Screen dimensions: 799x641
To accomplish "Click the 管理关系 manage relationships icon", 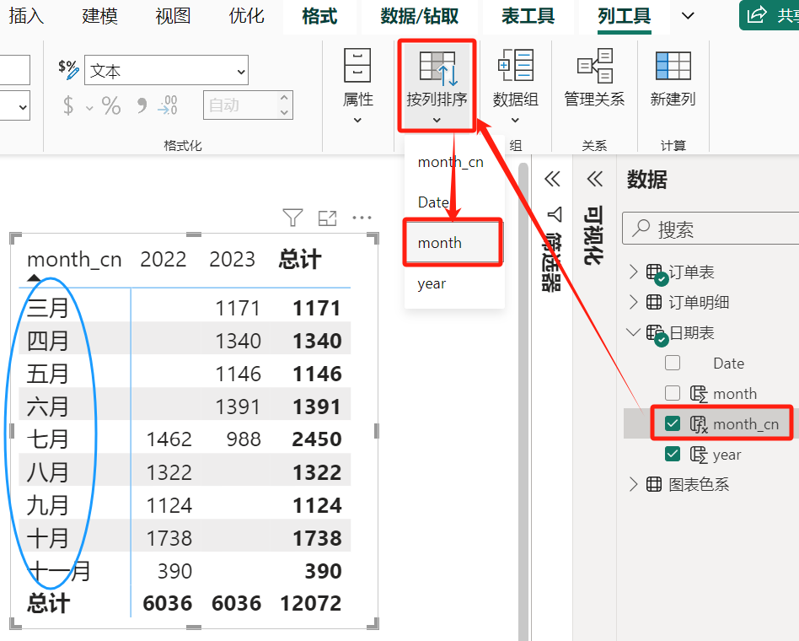I will pyautogui.click(x=595, y=65).
